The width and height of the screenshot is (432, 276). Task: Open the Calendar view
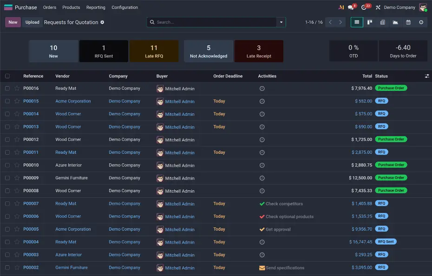(x=408, y=22)
